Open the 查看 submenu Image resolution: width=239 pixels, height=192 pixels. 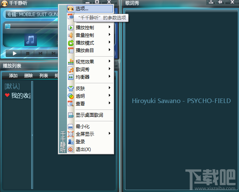point(90,104)
